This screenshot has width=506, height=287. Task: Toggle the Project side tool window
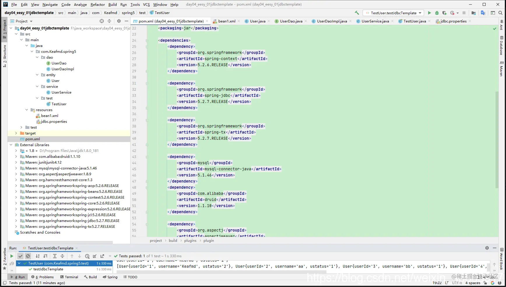(4, 29)
